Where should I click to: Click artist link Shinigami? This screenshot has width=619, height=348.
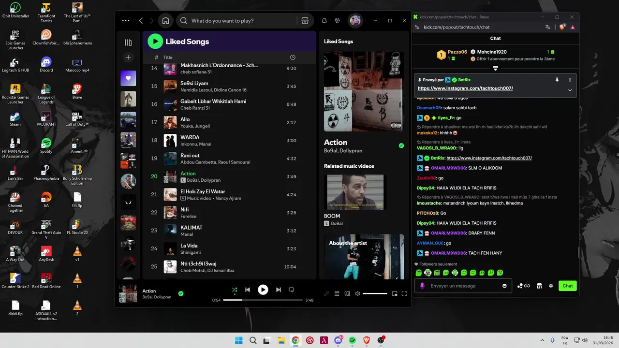191,252
